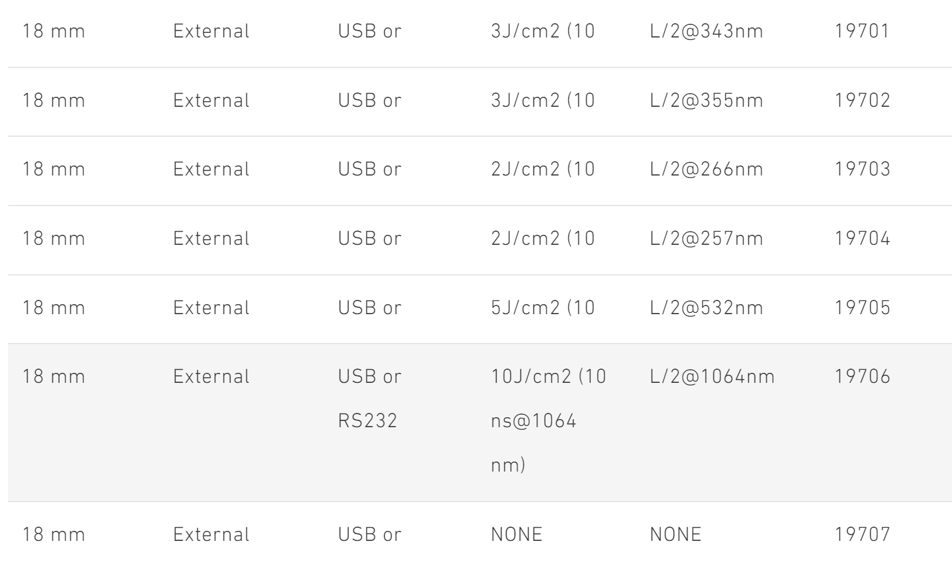The image size is (952, 569).
Task: Click External in the 19706 row
Action: coord(211,377)
